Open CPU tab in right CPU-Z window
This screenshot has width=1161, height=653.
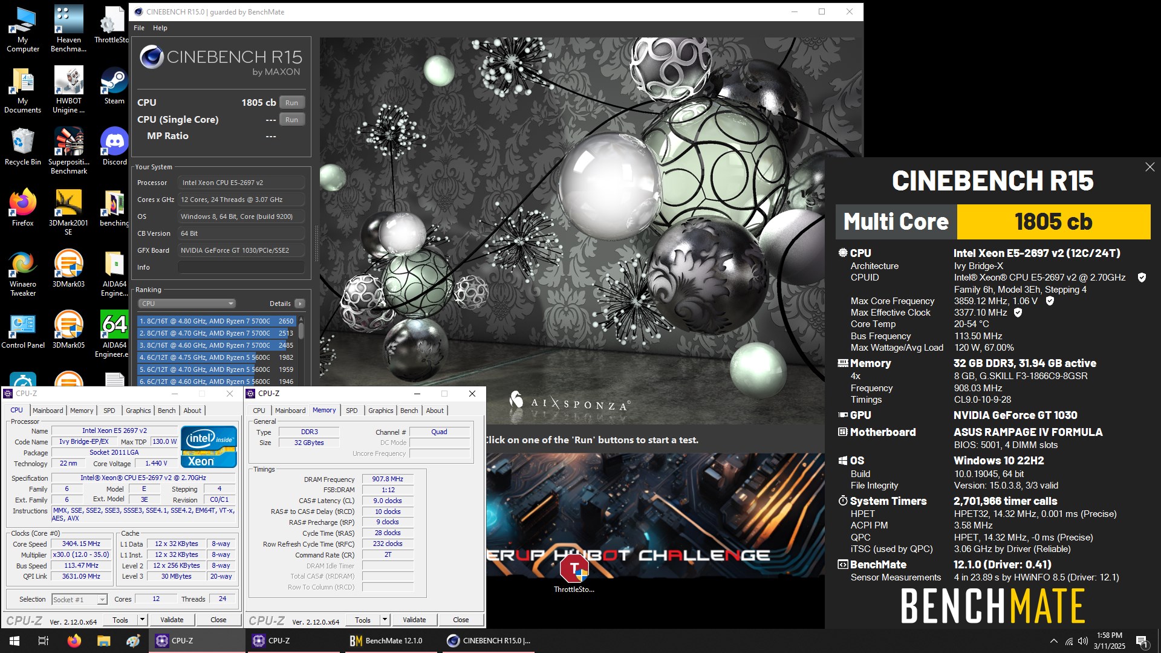coord(259,411)
